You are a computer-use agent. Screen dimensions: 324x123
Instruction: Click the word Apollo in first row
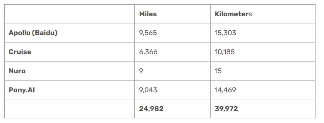coord(19,33)
